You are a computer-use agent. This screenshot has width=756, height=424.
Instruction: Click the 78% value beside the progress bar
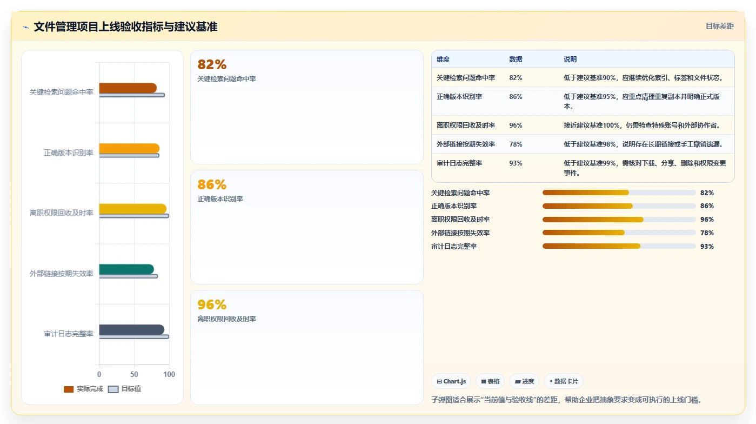(x=707, y=233)
